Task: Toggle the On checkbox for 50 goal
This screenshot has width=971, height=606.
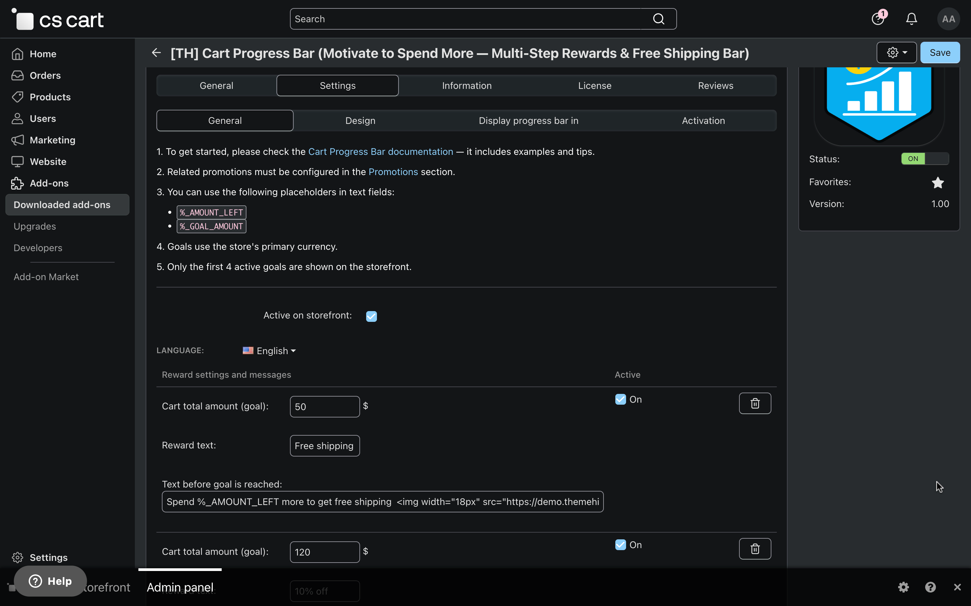Action: (620, 400)
